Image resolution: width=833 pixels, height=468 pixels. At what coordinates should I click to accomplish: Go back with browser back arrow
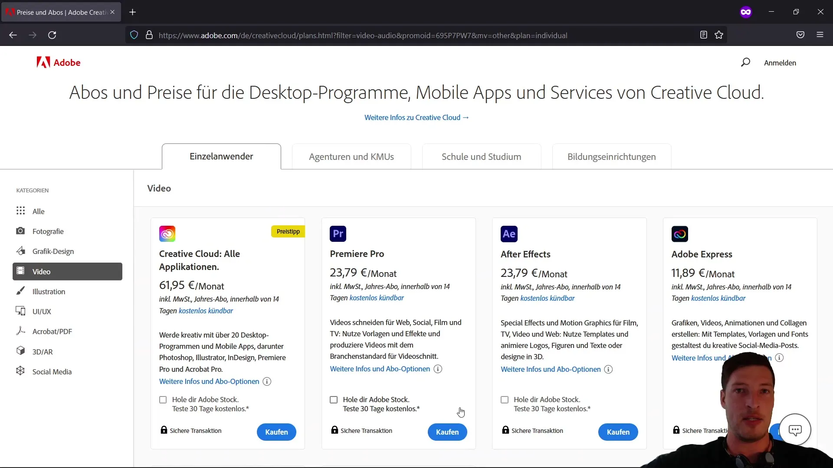click(13, 35)
